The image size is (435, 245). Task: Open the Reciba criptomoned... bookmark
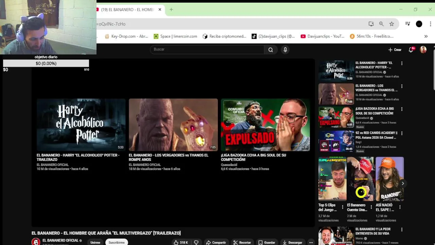[x=224, y=36]
